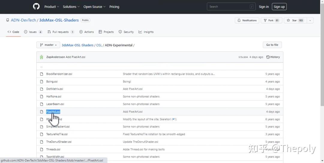Open TheDonutShader.osl file

59,142
